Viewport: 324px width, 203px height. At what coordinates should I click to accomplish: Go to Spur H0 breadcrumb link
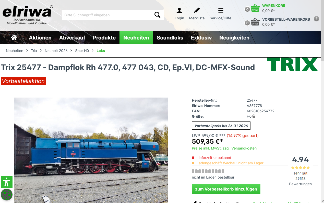pyautogui.click(x=82, y=51)
